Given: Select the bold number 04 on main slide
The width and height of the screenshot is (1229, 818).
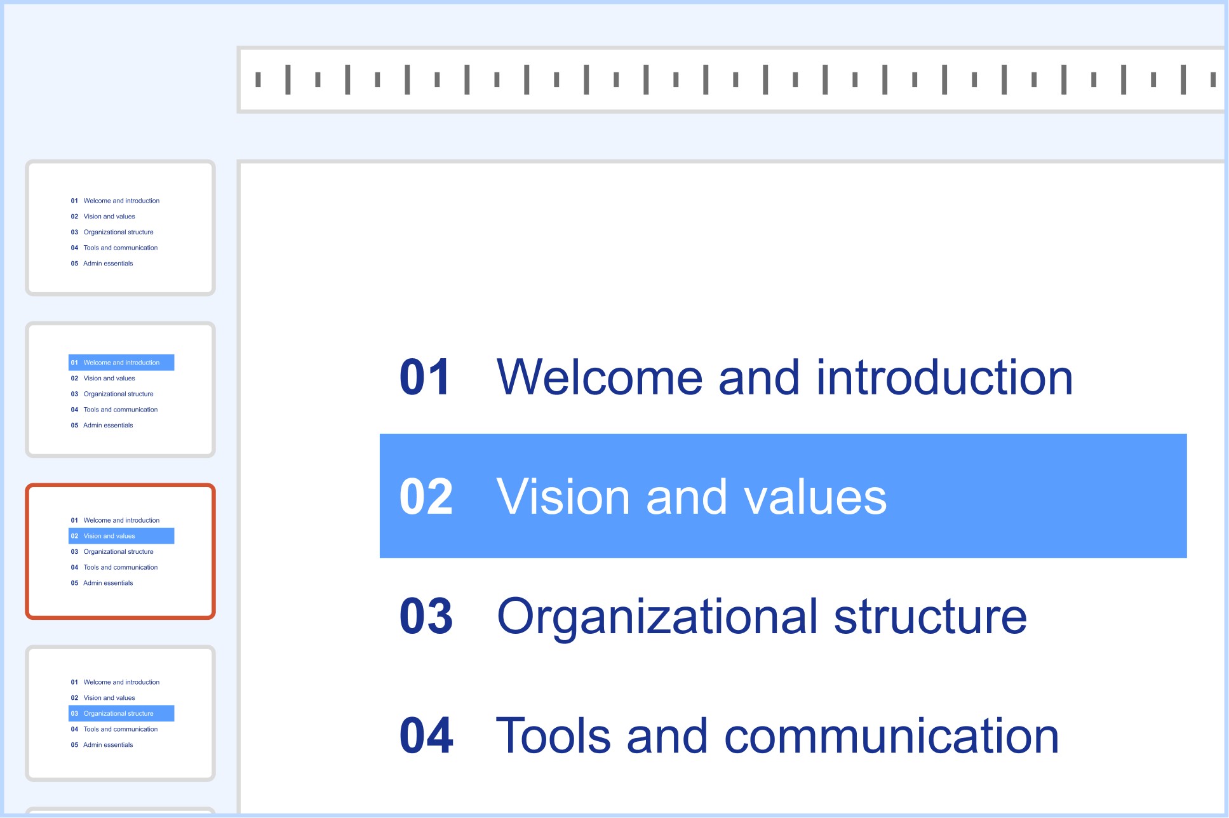Looking at the screenshot, I should click(426, 736).
